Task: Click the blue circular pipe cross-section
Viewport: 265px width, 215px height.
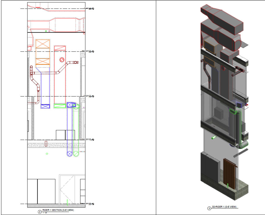Action: click(70, 153)
